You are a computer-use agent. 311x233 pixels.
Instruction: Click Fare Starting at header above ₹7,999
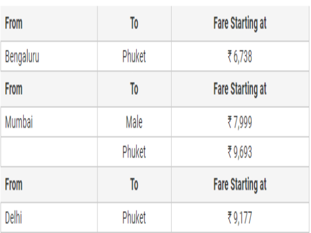coord(240,89)
